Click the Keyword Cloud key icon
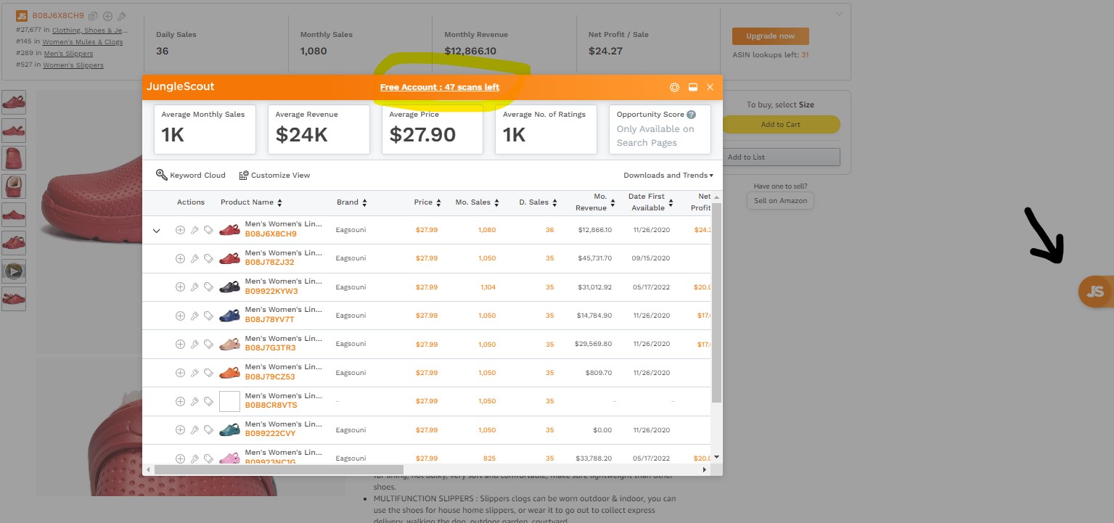The width and height of the screenshot is (1114, 523). point(162,175)
